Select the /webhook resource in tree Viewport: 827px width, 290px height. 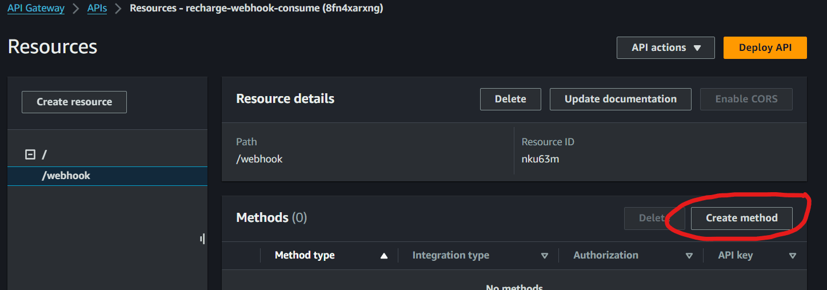click(107, 176)
